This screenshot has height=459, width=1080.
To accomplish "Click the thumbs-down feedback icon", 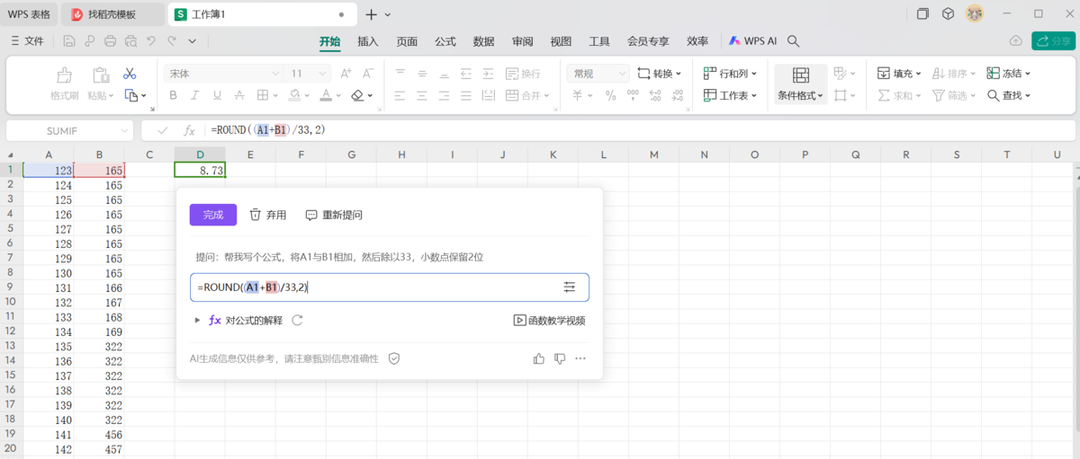I will (x=560, y=358).
